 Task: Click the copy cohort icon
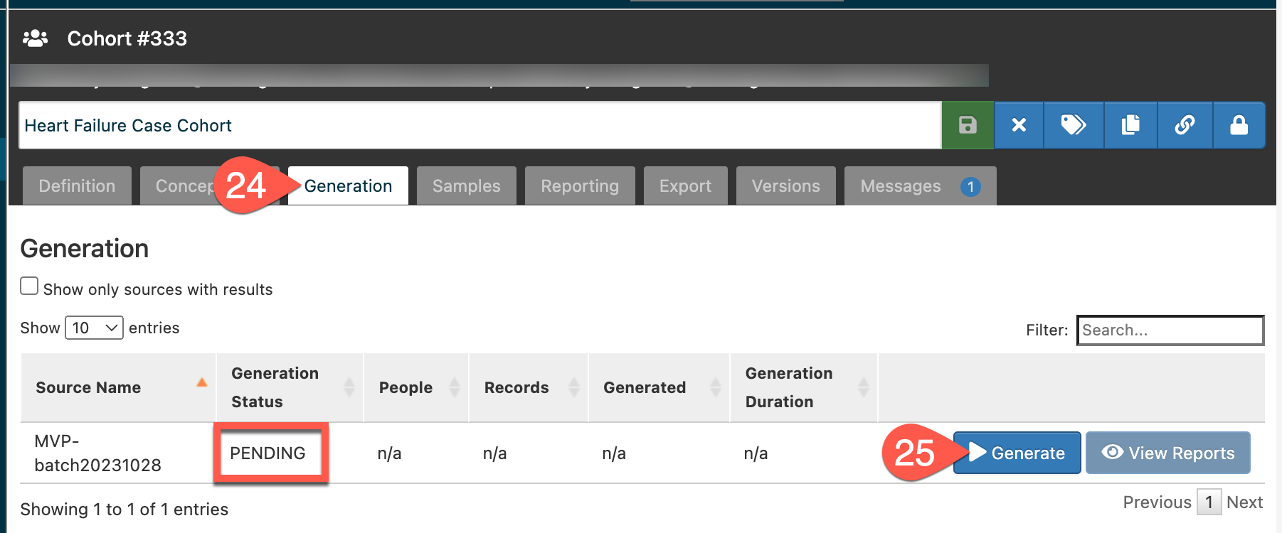[1130, 125]
